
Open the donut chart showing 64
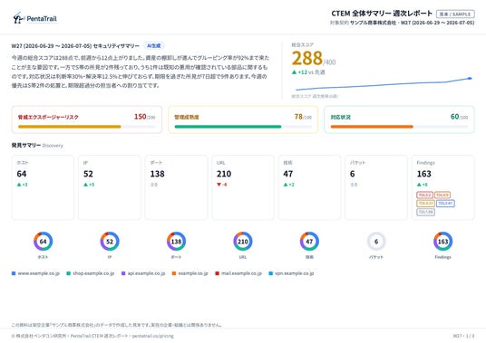tap(44, 242)
